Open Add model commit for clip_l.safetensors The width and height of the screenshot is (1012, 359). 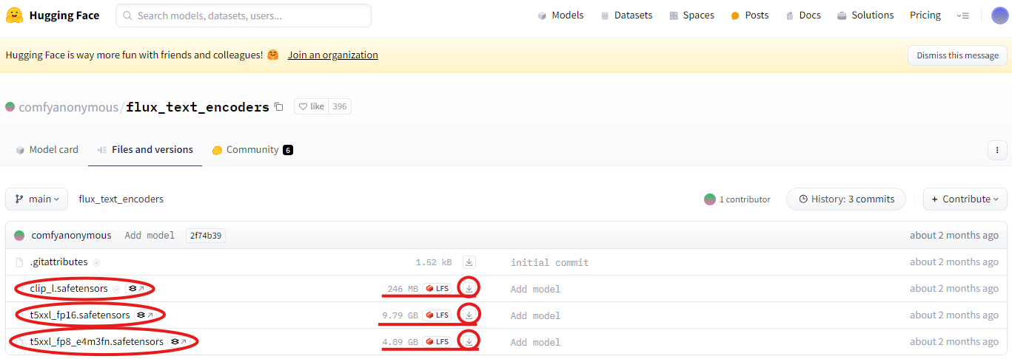(x=536, y=290)
